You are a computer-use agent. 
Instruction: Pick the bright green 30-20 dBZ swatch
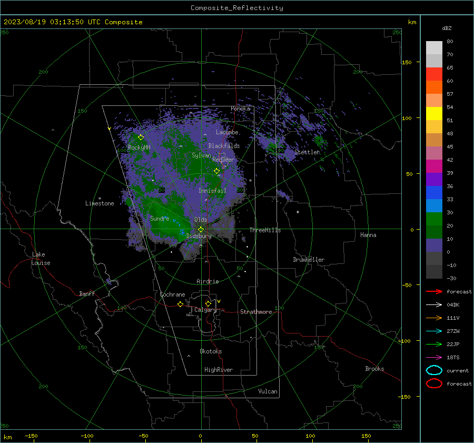434,219
